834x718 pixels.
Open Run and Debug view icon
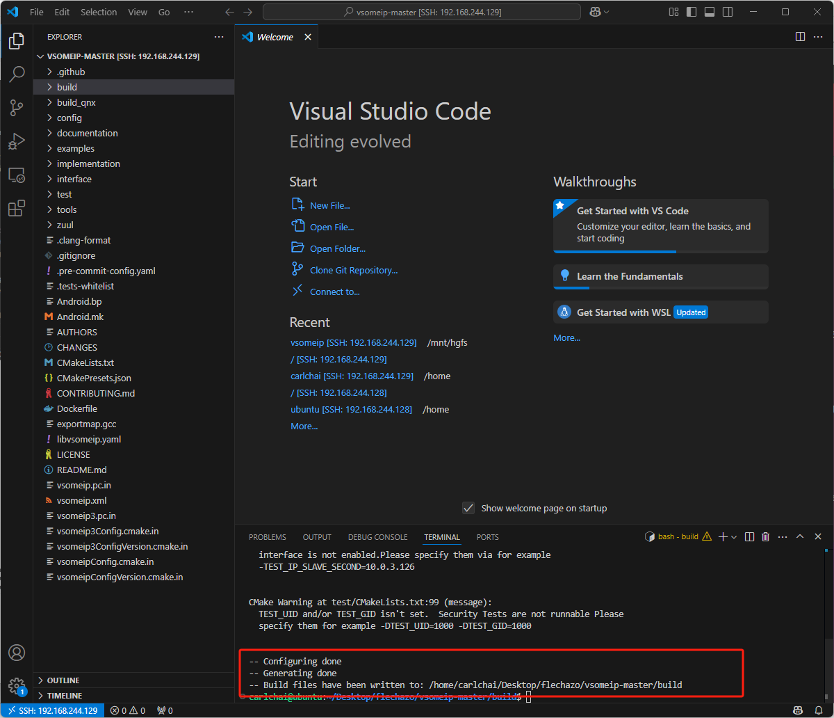tap(17, 141)
